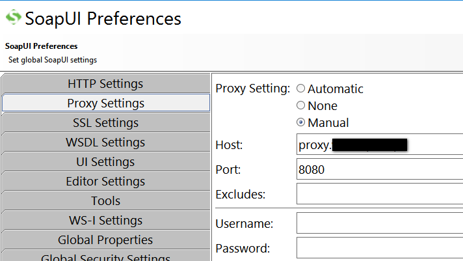Image resolution: width=463 pixels, height=261 pixels.
Task: Select the Proxy Settings tab
Action: pos(105,103)
